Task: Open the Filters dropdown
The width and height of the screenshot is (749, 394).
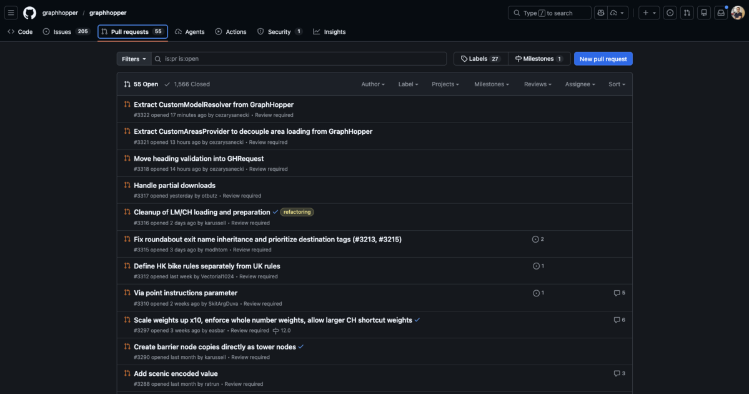Action: point(134,59)
